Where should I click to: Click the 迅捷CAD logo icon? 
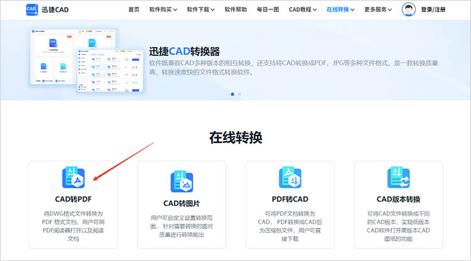(32, 9)
